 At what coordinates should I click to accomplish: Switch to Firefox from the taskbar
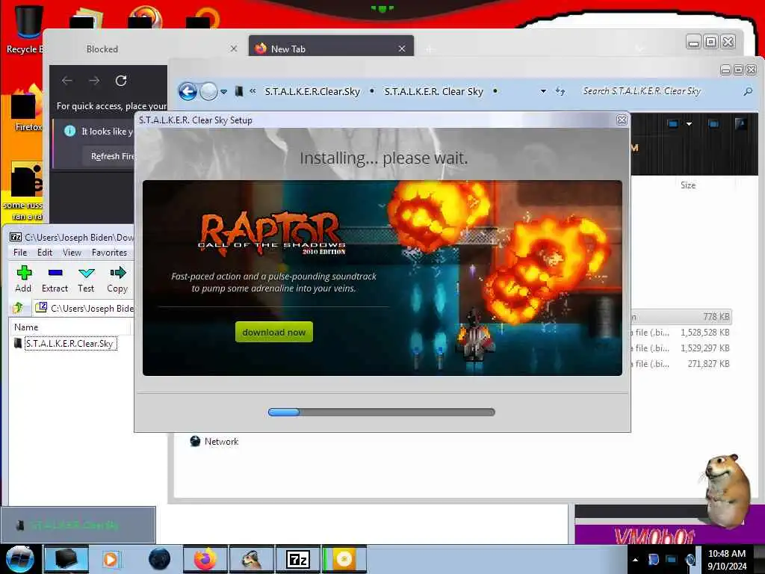(x=205, y=559)
